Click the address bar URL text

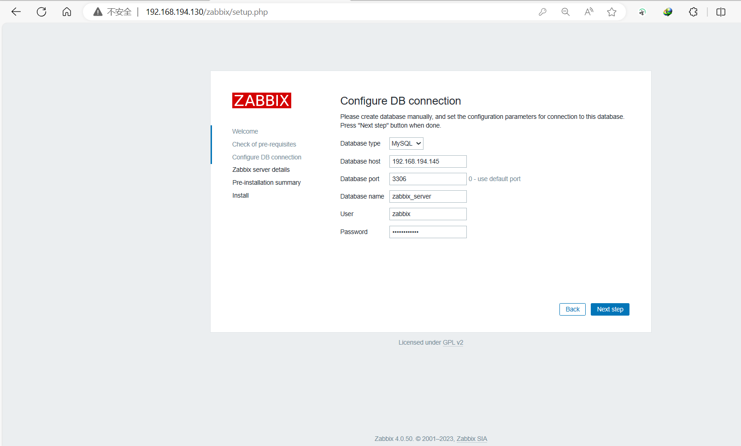(x=206, y=12)
